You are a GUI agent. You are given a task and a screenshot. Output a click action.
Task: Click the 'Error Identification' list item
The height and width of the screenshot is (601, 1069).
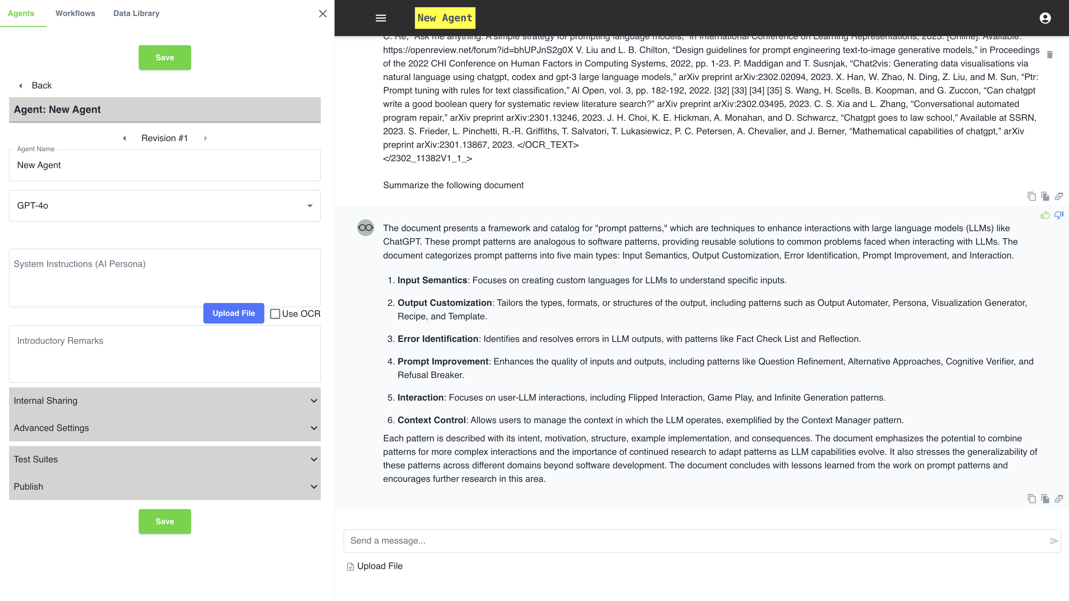pyautogui.click(x=629, y=339)
